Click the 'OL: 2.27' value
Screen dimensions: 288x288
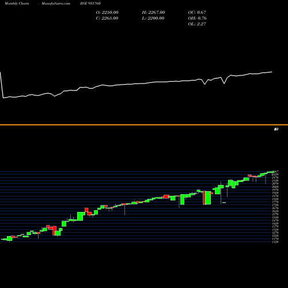(197, 24)
